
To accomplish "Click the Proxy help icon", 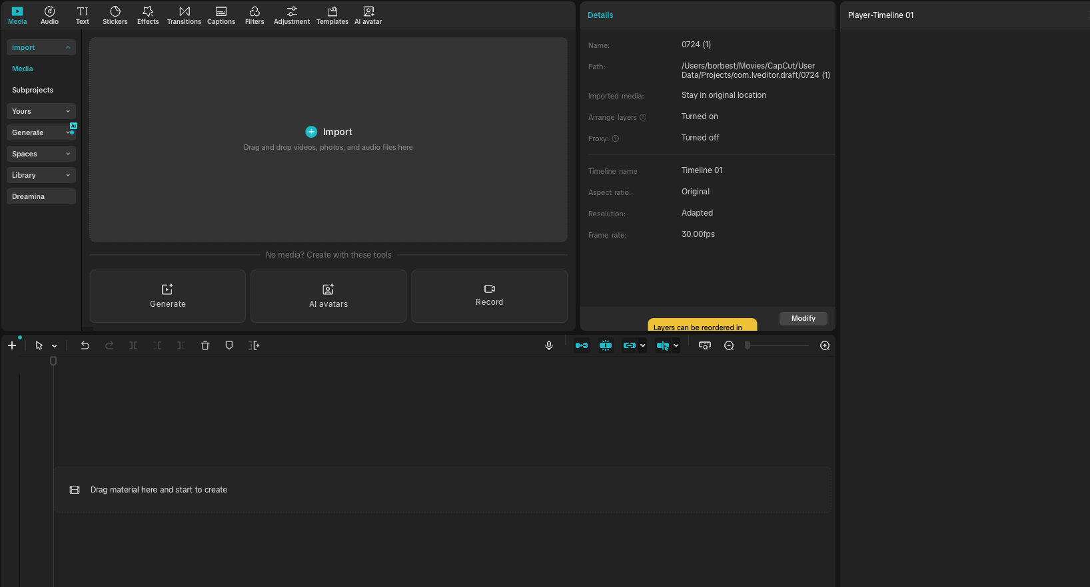I will tap(616, 138).
